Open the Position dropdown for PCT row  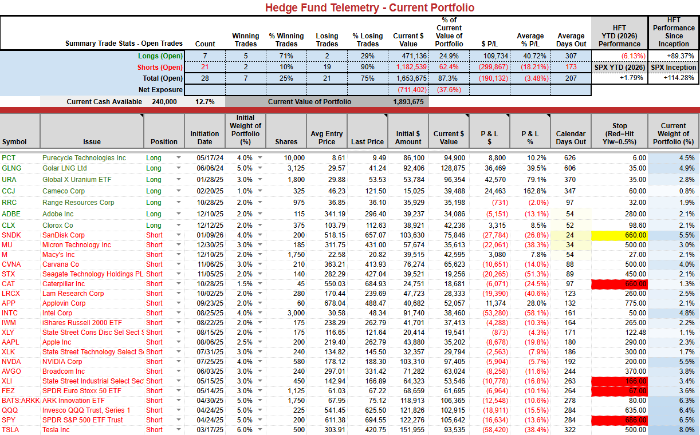pyautogui.click(x=178, y=158)
